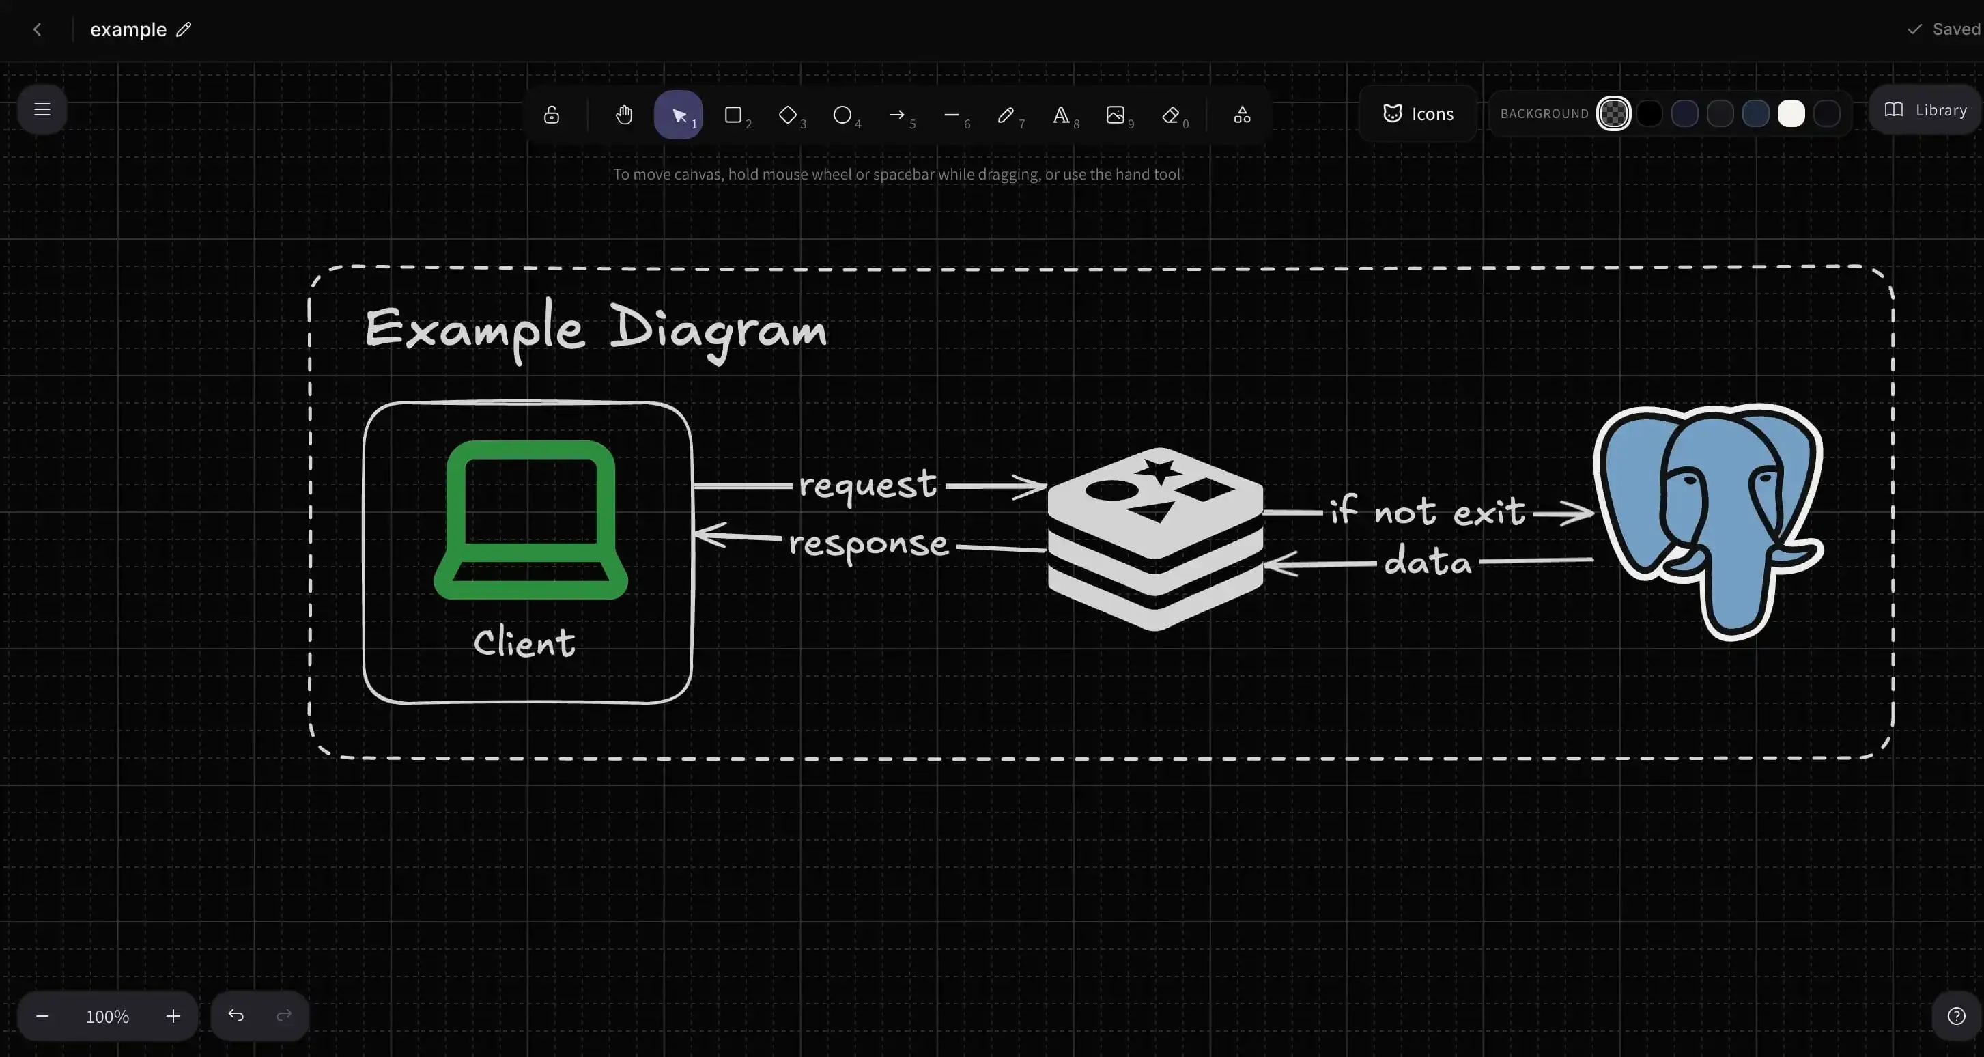Choose the slate blue background swatch

pyautogui.click(x=1755, y=114)
